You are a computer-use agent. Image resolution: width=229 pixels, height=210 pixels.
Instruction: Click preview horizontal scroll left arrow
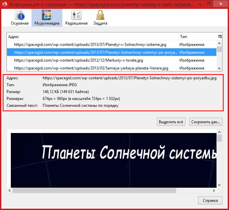point(10,190)
